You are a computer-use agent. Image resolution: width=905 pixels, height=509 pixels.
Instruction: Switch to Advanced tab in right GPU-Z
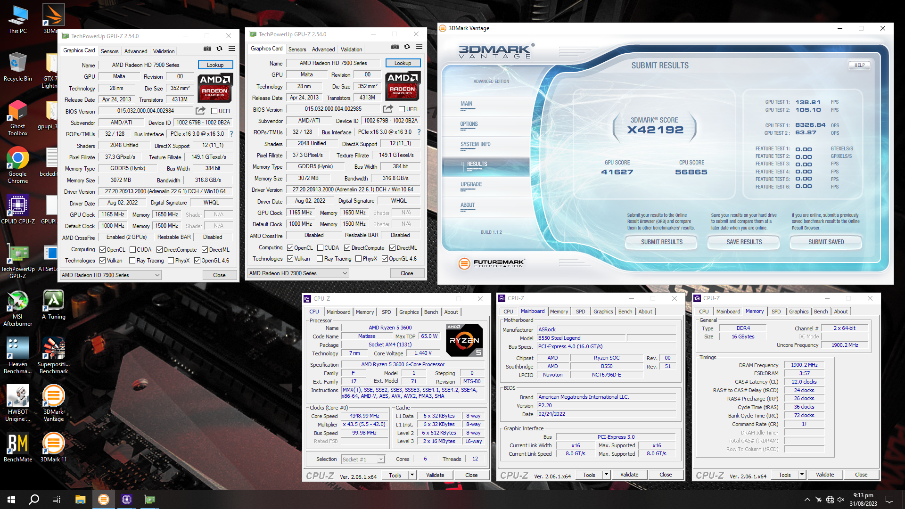323,49
